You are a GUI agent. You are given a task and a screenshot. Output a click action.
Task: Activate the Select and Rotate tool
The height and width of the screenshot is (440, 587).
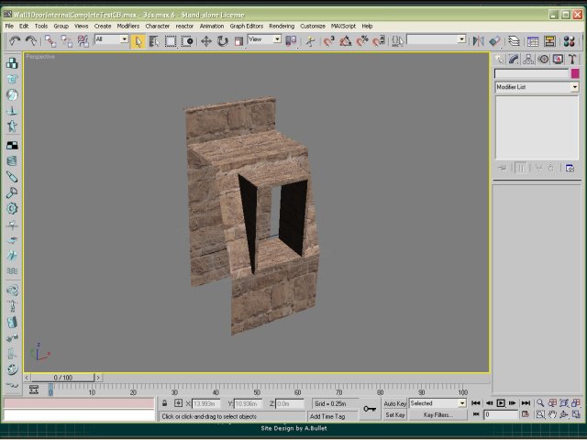pos(222,41)
